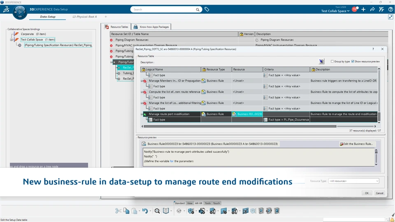Click the export table icon near Group by type
This screenshot has height=222, width=395.
(x=321, y=61)
